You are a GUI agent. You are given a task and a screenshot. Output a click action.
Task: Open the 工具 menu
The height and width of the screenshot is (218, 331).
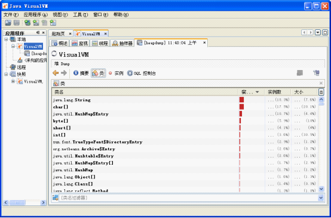coord(80,14)
